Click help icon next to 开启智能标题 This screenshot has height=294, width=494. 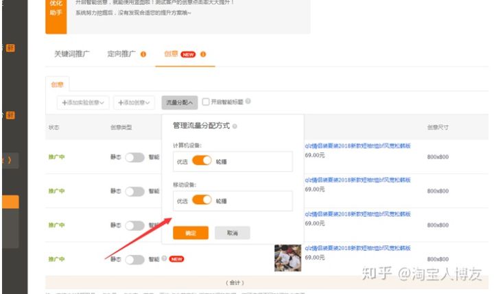click(248, 101)
